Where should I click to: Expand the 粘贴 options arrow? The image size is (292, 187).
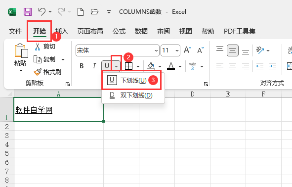tap(21, 70)
